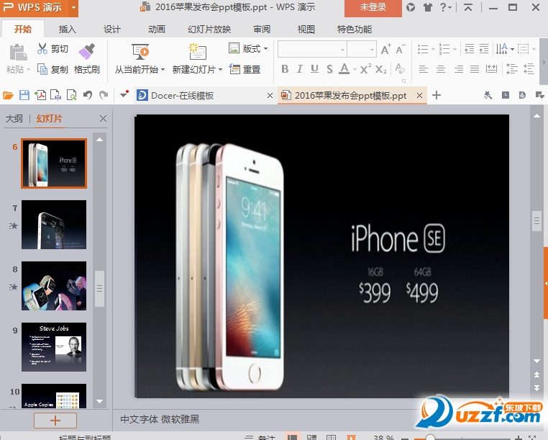The width and height of the screenshot is (548, 440).
Task: Open WPS 演示 application menu arrow
Action: [x=73, y=7]
